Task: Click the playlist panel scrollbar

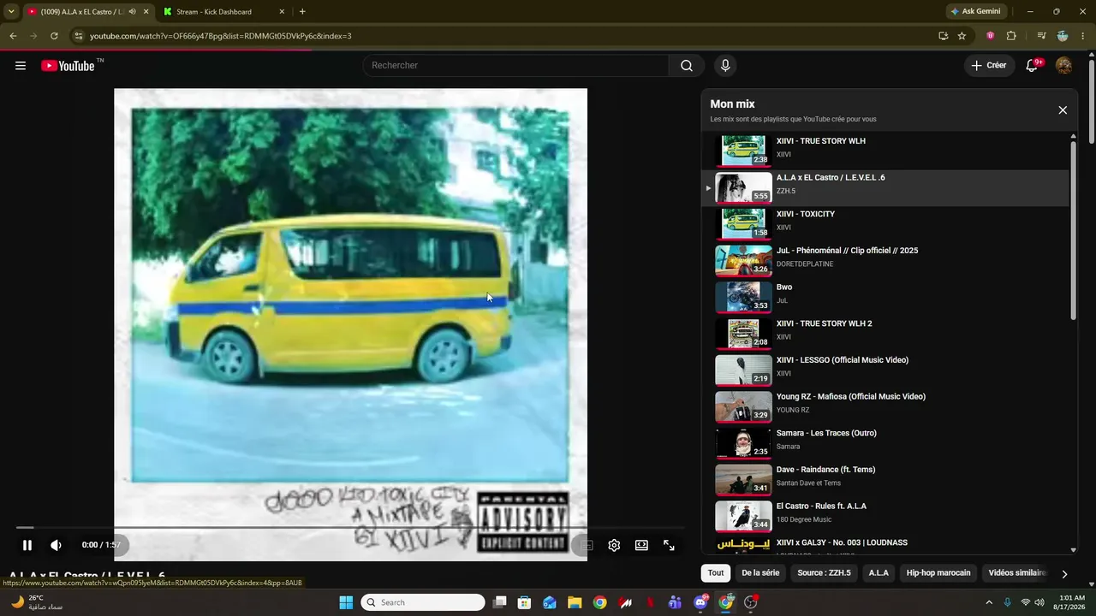Action: 1074,231
